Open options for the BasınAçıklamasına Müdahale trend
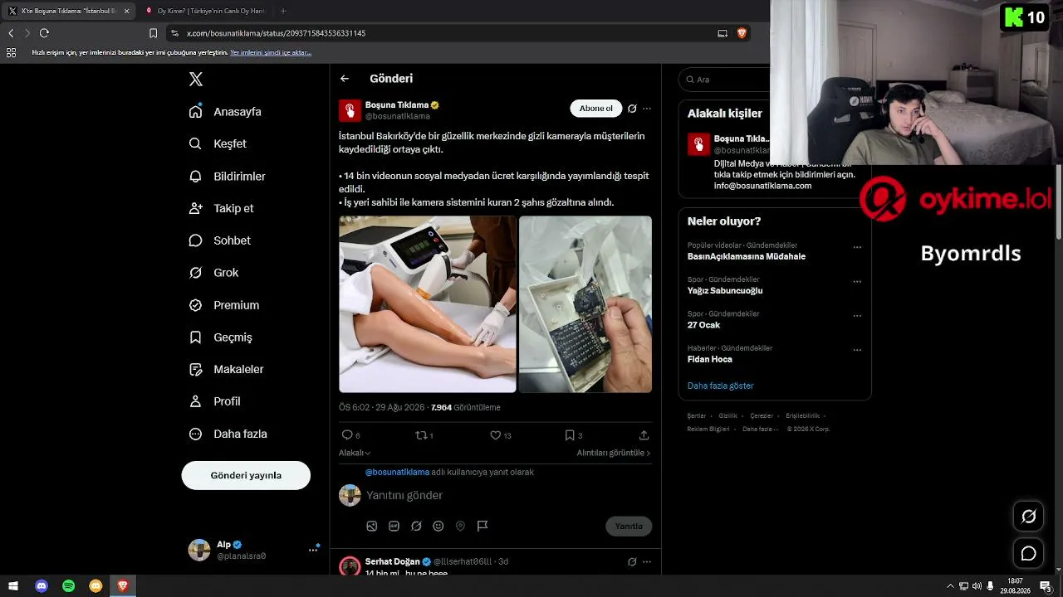1063x597 pixels. (x=857, y=247)
